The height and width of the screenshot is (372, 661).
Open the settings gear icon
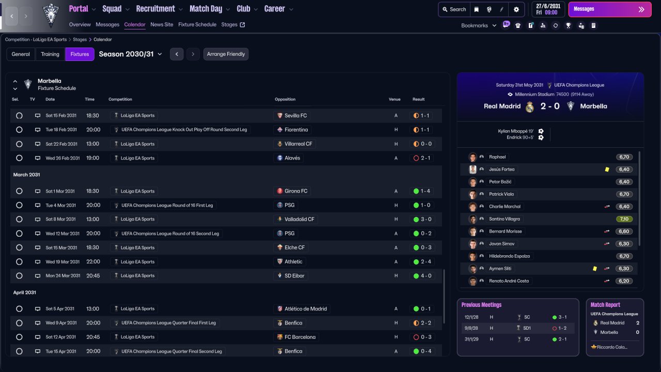(x=516, y=9)
